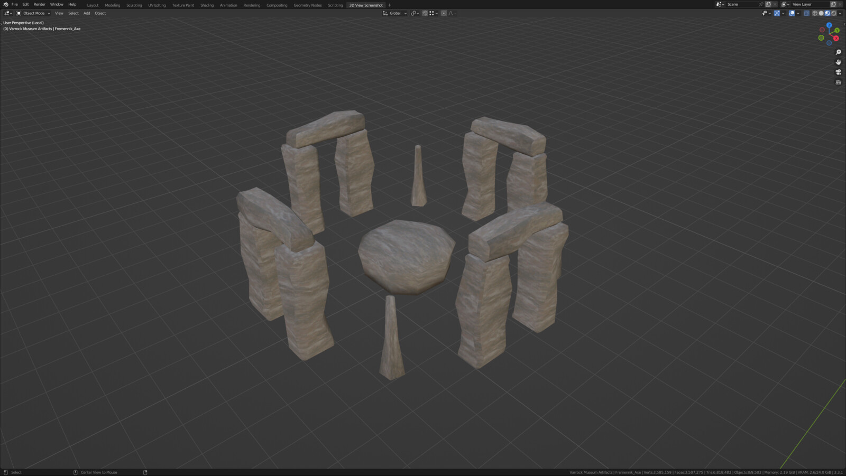846x476 pixels.
Task: Toggle X-ray mode
Action: point(806,13)
